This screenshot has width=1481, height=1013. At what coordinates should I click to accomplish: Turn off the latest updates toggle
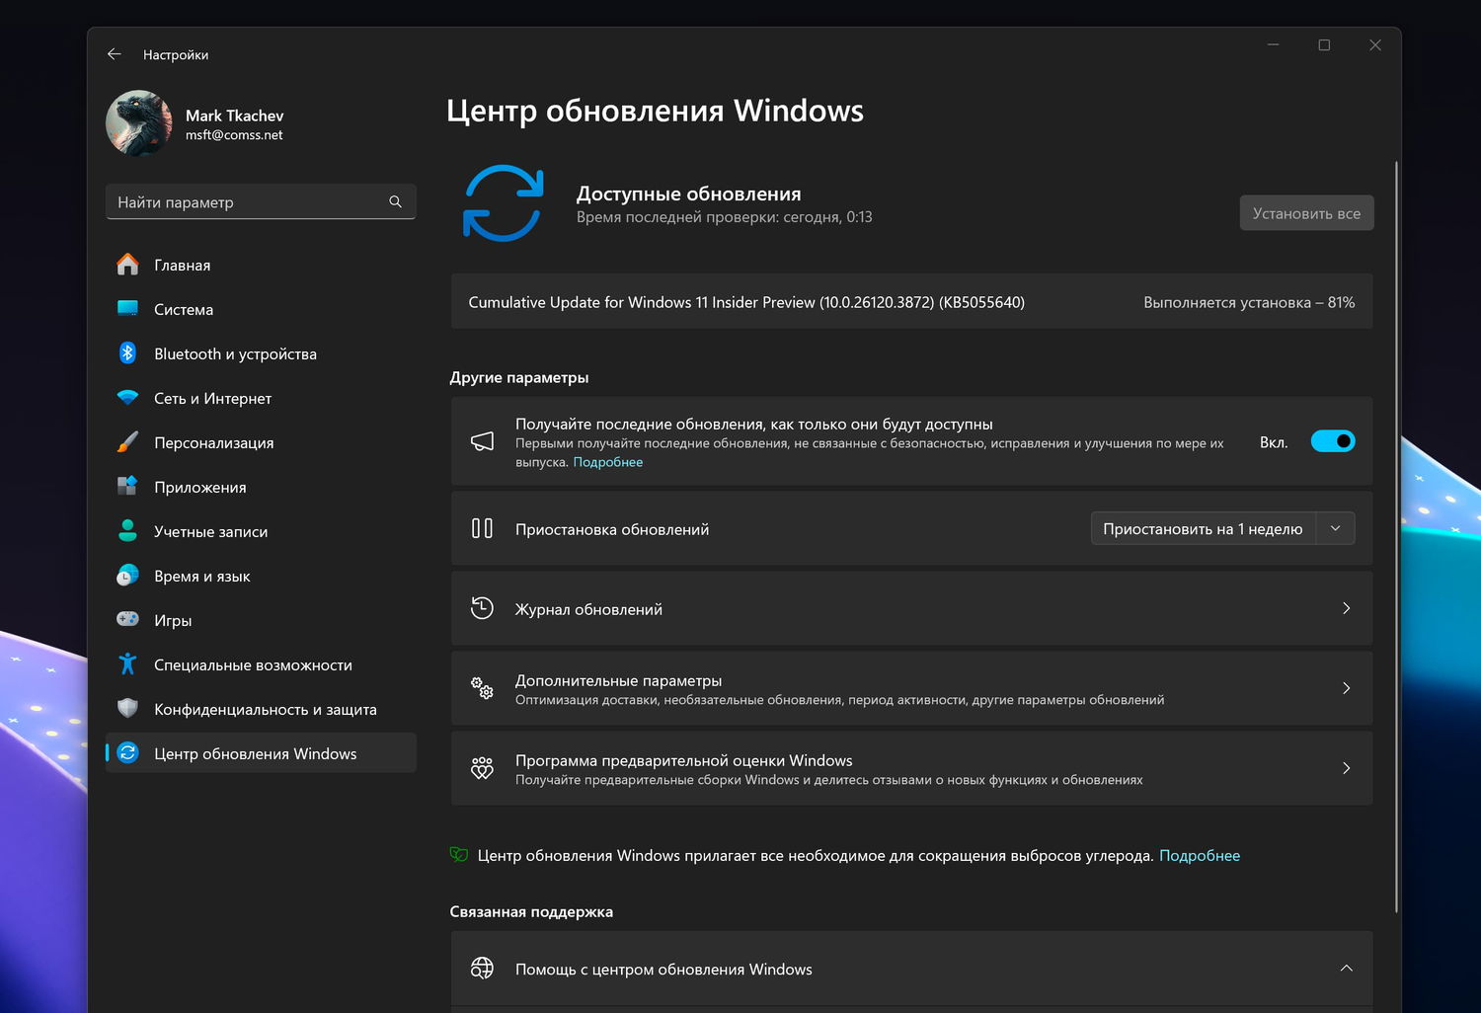[x=1332, y=441]
